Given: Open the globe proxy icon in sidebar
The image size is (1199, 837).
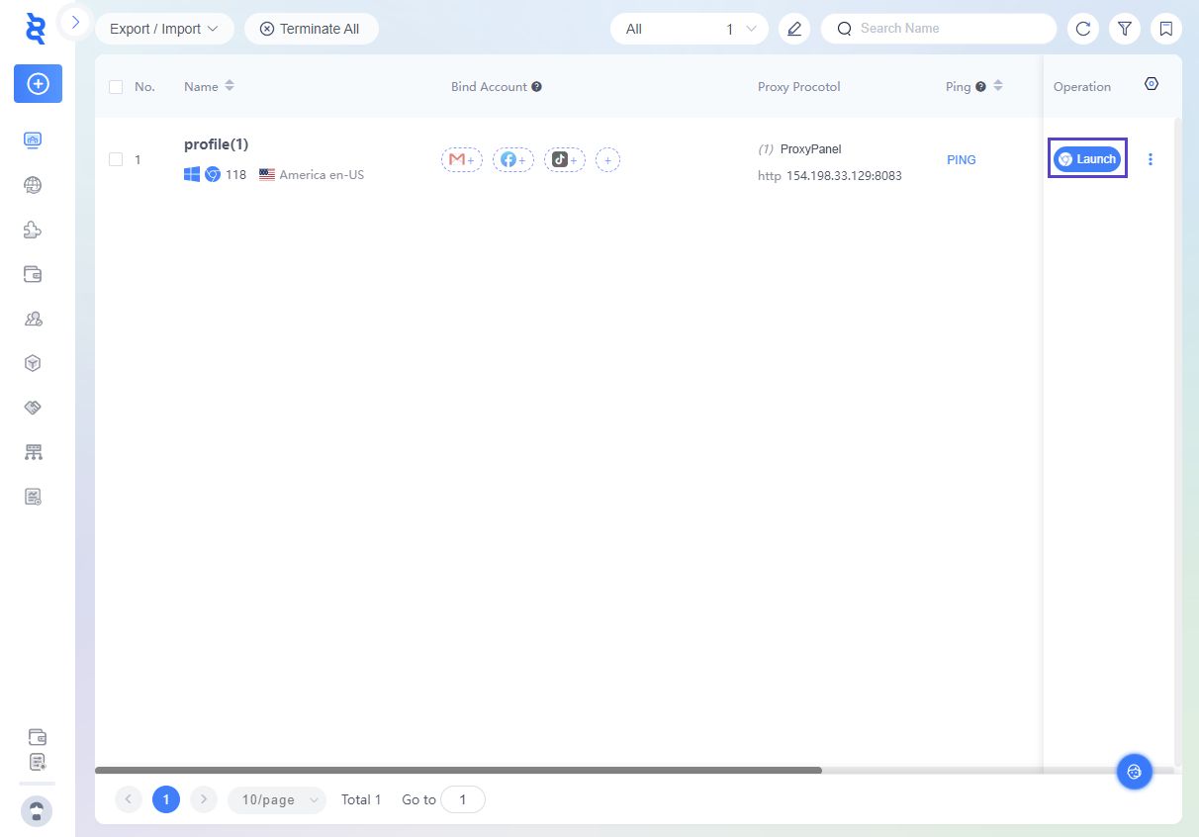Looking at the screenshot, I should (33, 185).
